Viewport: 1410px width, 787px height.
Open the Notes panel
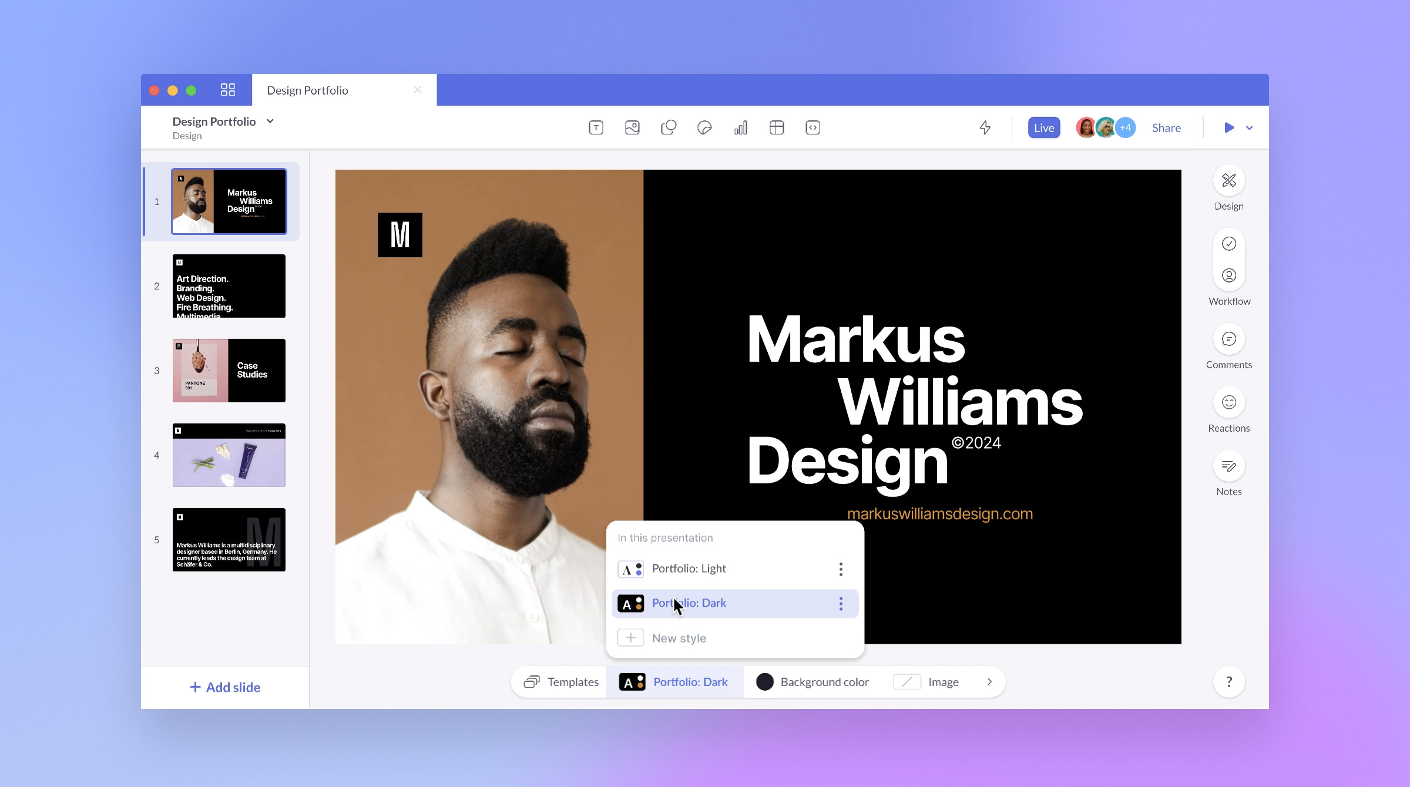point(1228,475)
